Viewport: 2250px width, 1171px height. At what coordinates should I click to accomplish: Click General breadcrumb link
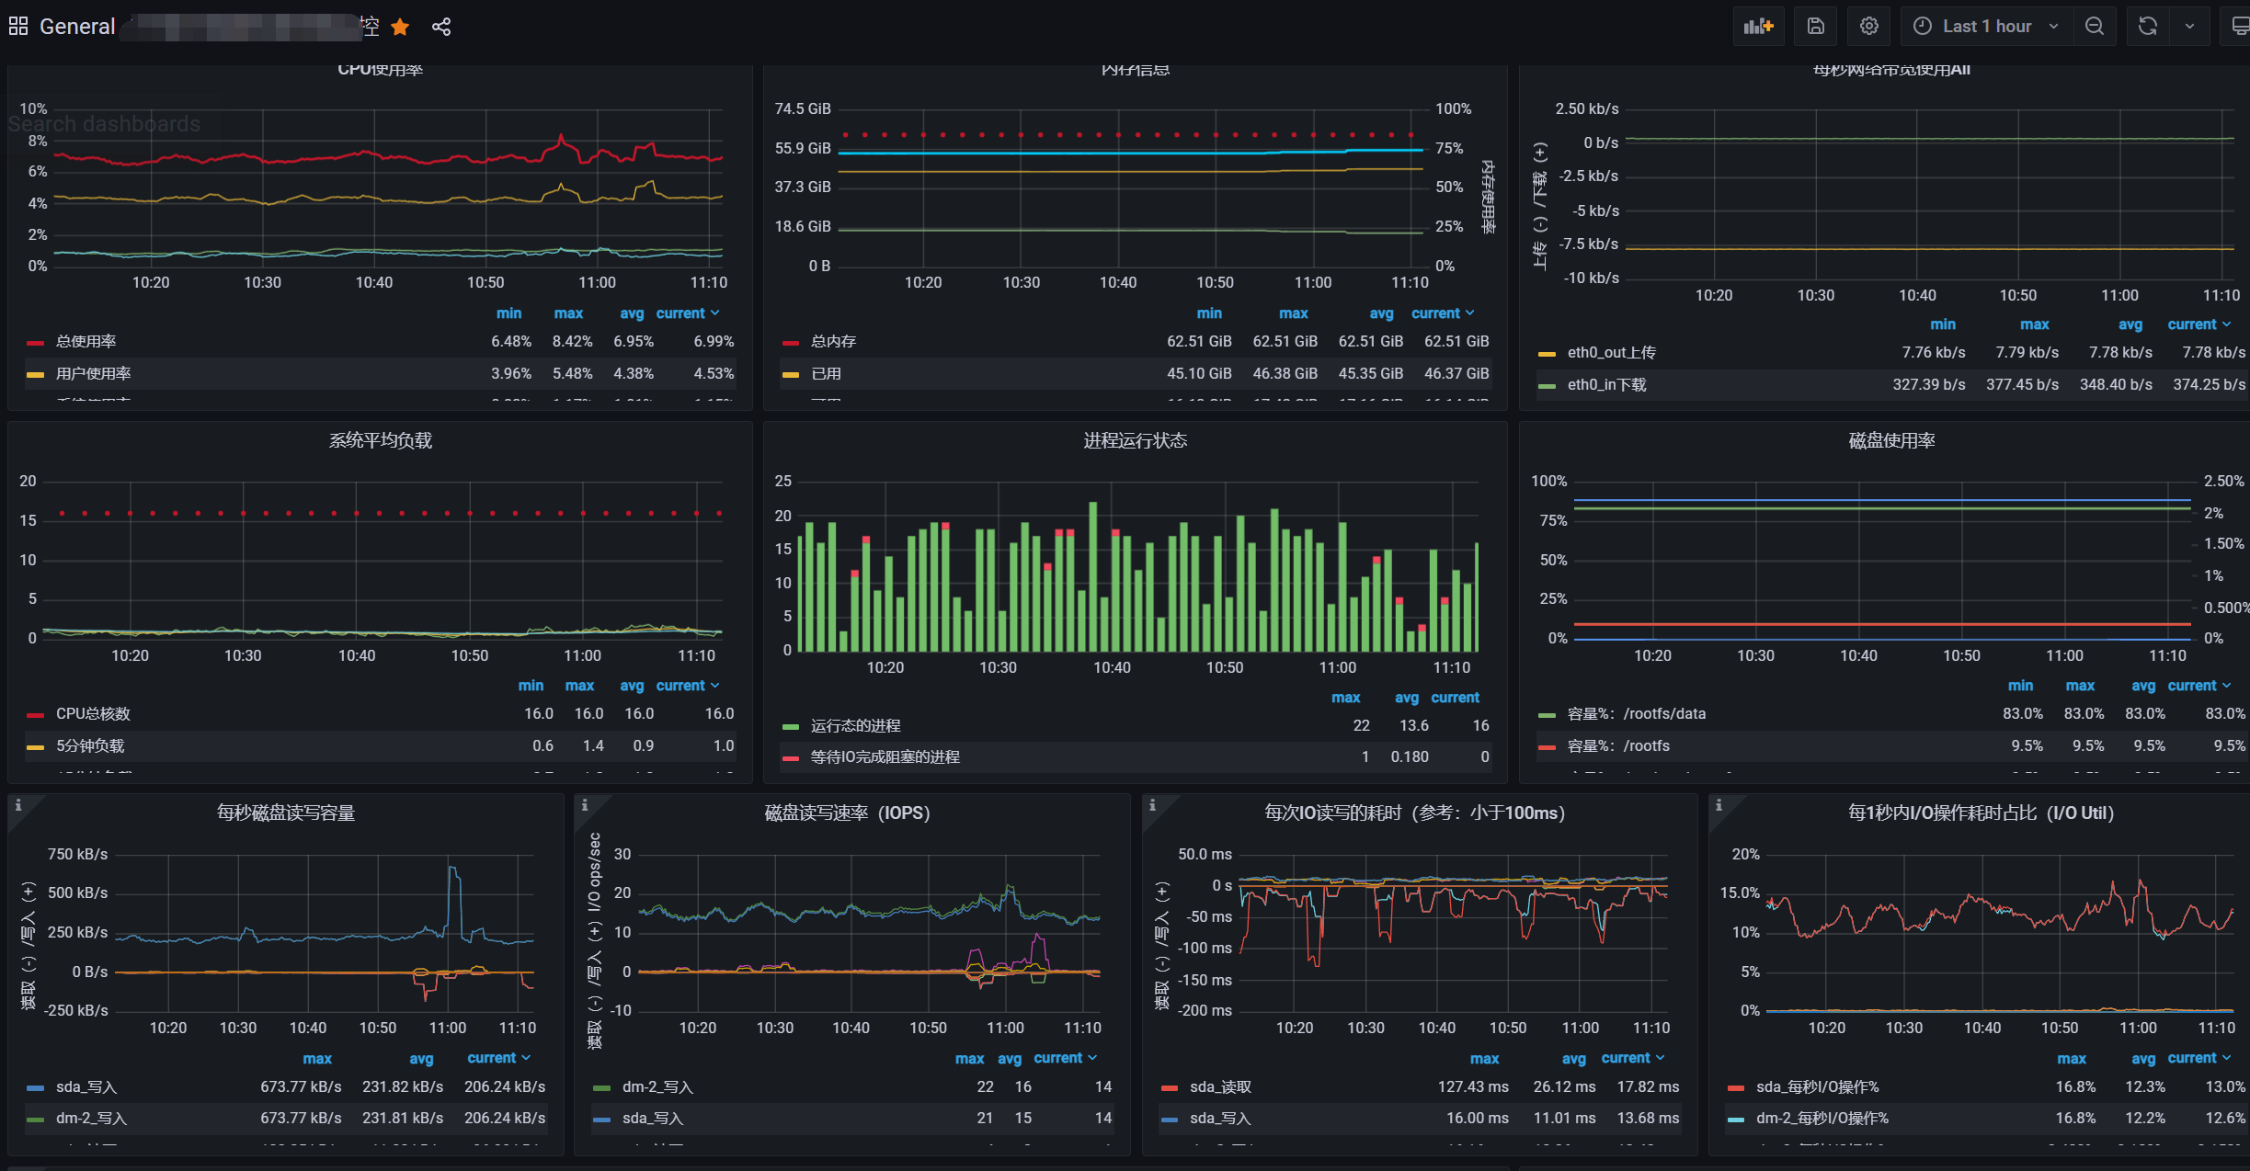click(77, 27)
